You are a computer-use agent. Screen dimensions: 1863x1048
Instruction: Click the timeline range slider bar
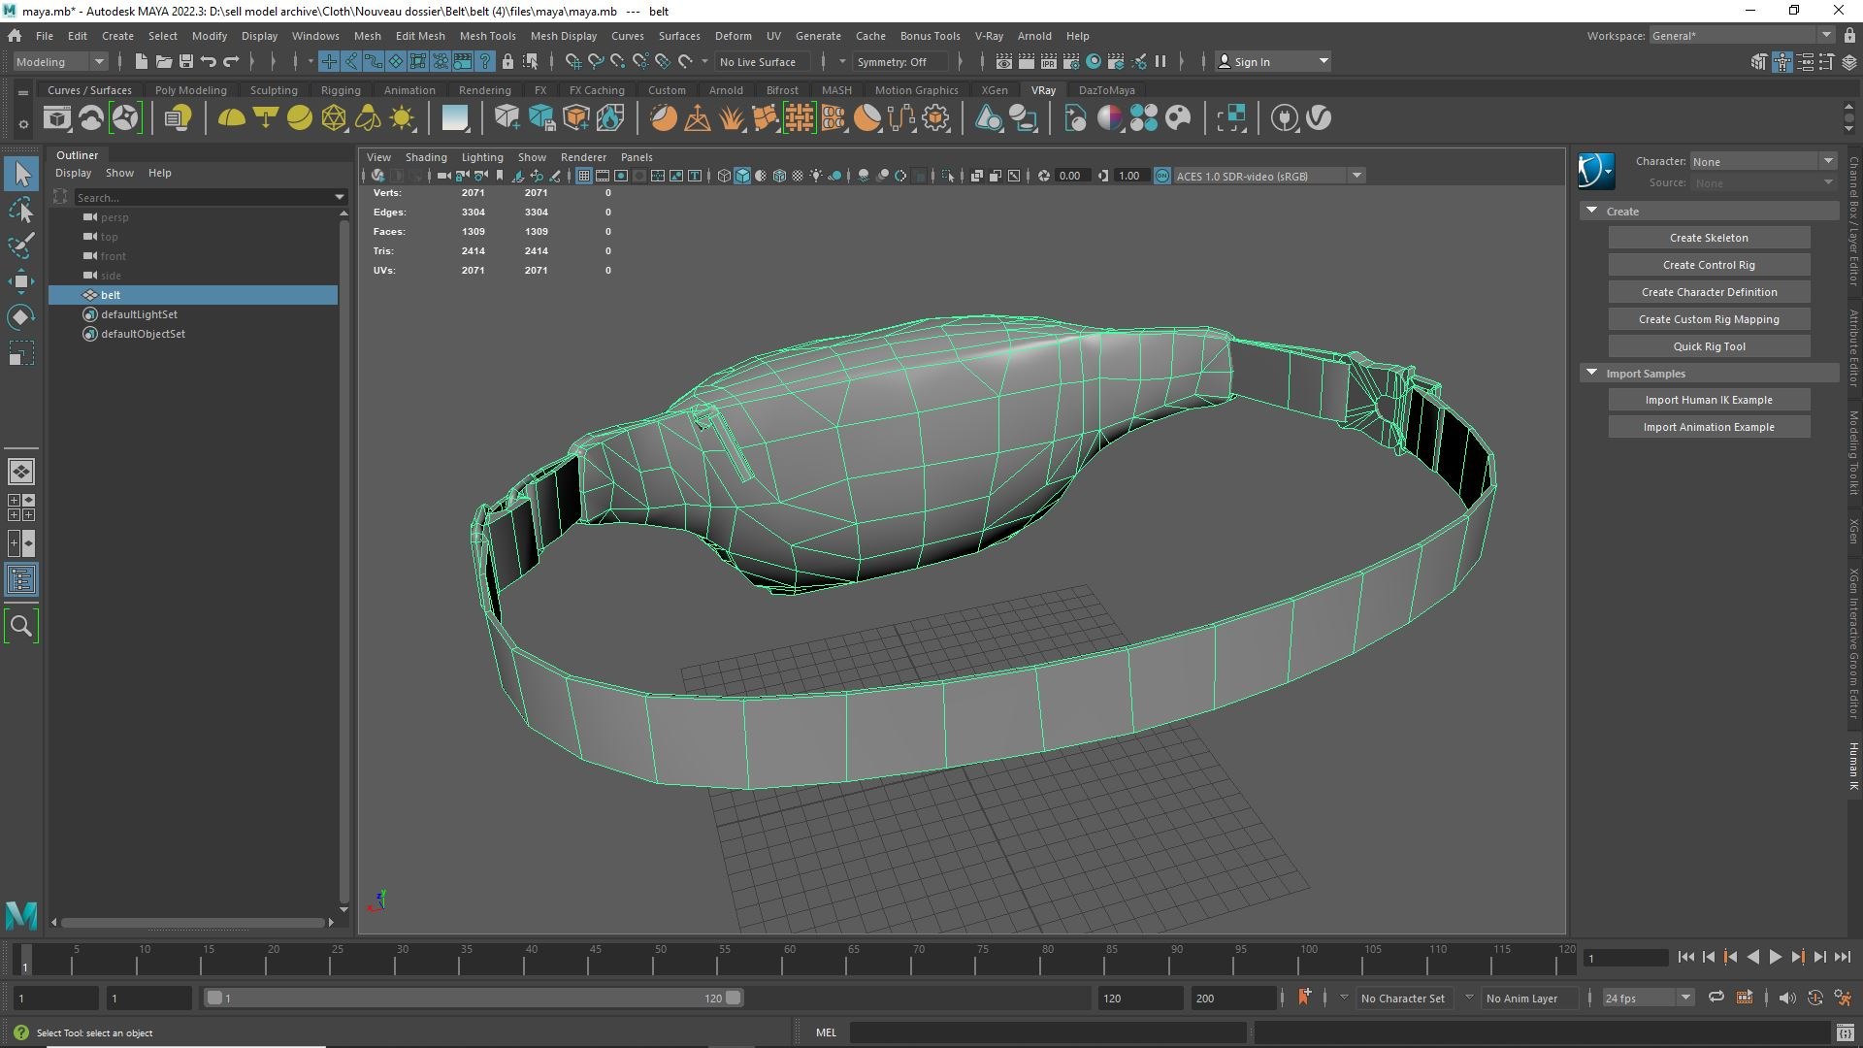[x=473, y=998]
